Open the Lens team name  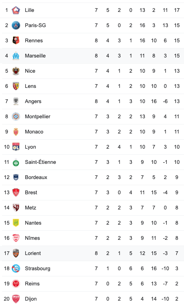click(x=30, y=86)
